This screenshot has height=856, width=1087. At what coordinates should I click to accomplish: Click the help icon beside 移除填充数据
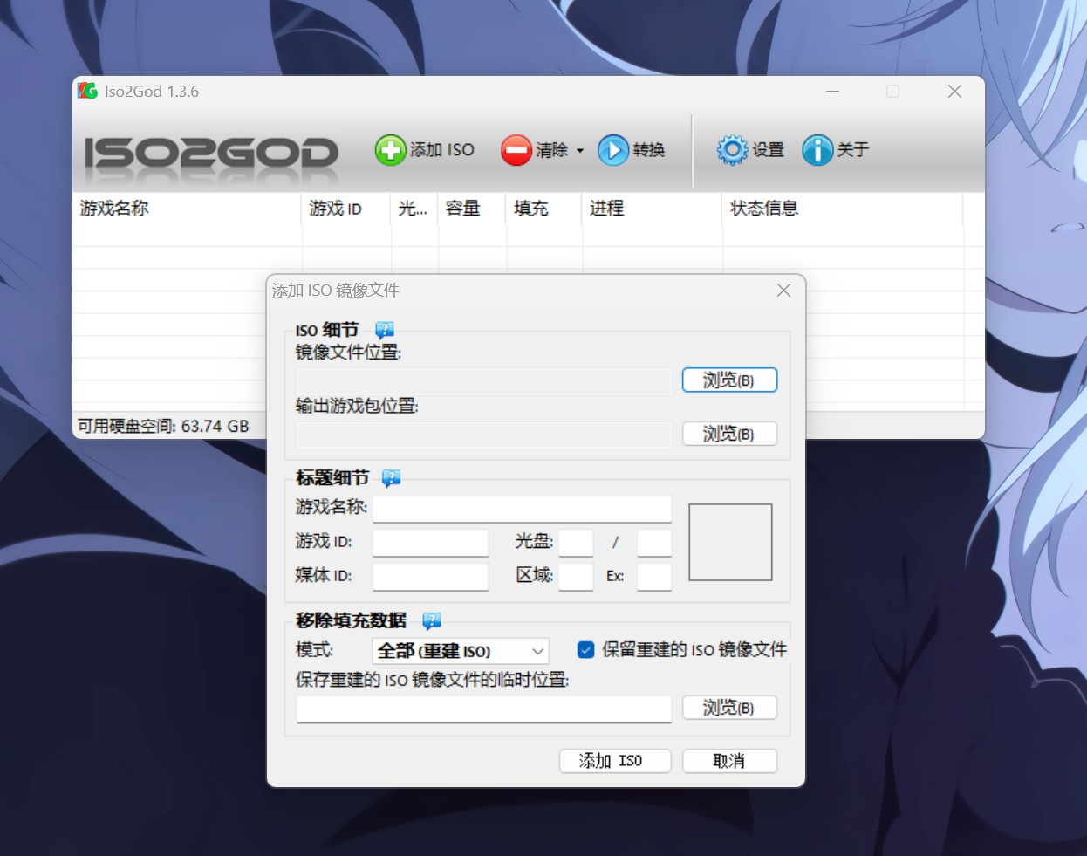[432, 620]
